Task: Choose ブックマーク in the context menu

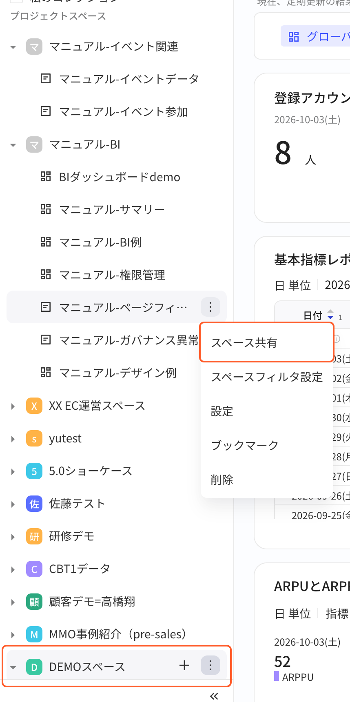Action: 267,445
